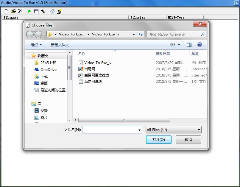Screen dimensions: 240x187
Task: Click the arrows conversion toolbar icon
Action: click(x=44, y=11)
